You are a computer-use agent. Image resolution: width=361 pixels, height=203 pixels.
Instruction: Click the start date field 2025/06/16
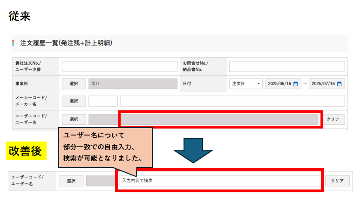click(x=283, y=84)
